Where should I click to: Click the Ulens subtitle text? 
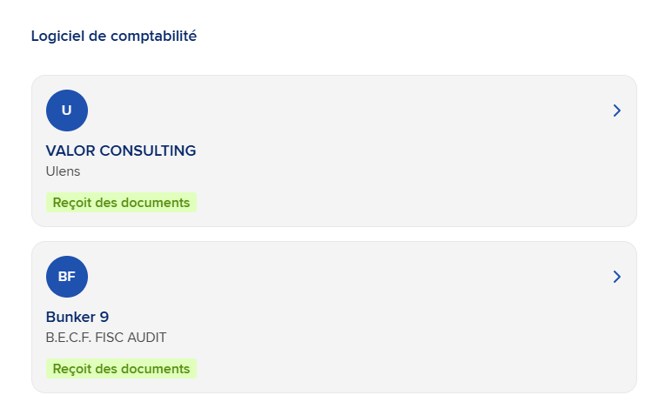pyautogui.click(x=63, y=171)
